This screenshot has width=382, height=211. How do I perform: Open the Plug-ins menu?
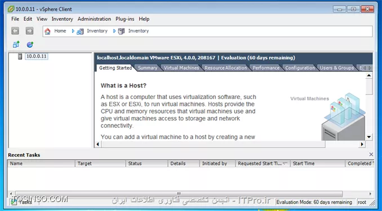point(125,19)
